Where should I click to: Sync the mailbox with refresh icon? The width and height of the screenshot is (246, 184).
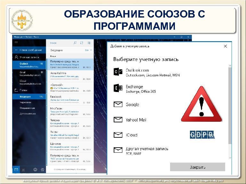[x=82, y=43]
